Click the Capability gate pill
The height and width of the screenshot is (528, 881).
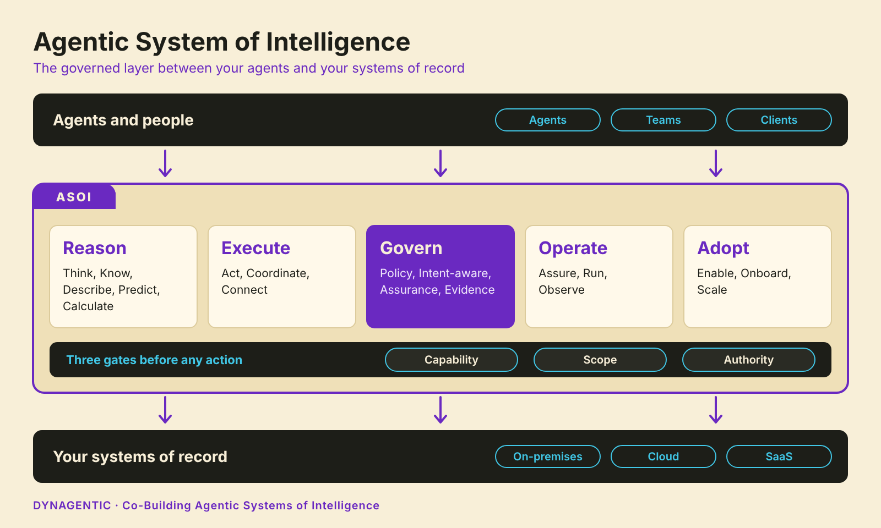pyautogui.click(x=452, y=360)
